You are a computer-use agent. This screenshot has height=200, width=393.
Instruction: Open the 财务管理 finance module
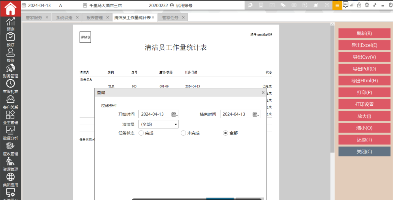coord(10,71)
